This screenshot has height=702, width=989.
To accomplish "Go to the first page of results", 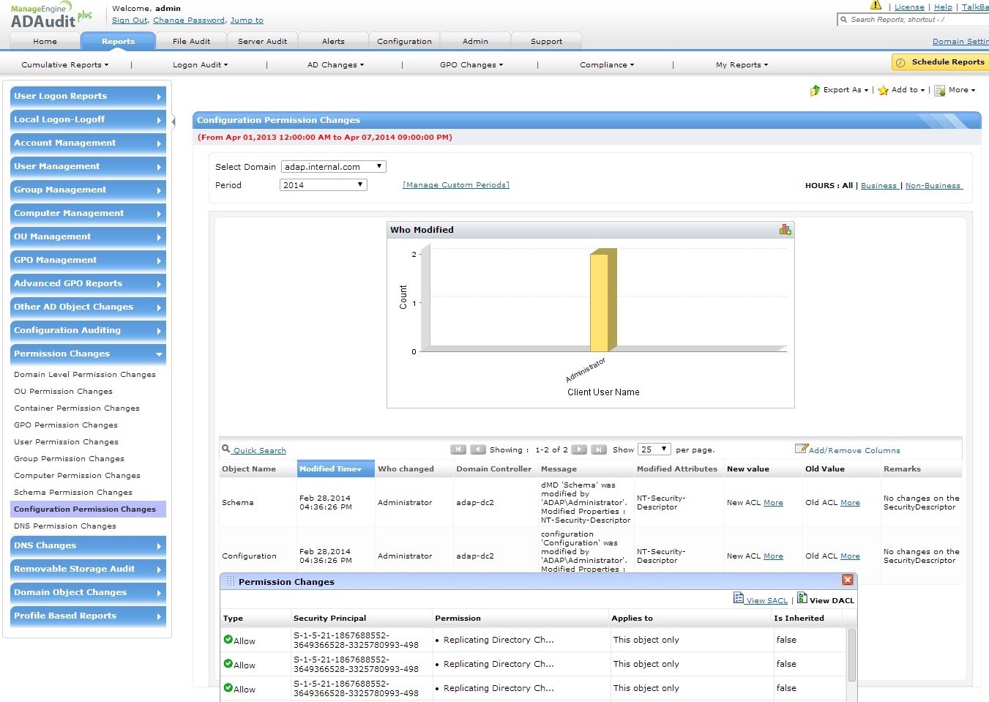I will point(458,449).
